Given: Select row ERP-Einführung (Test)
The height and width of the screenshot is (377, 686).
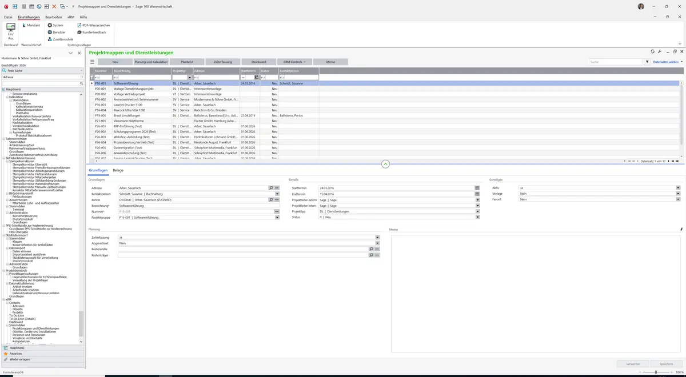Looking at the screenshot, I should click(x=385, y=126).
